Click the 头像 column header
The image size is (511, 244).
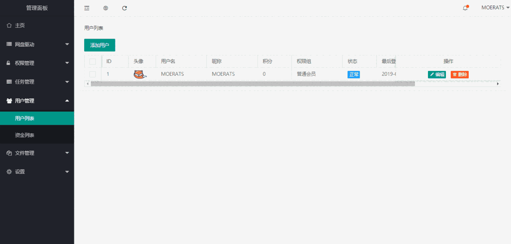(142, 61)
